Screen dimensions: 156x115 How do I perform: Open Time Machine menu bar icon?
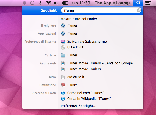pos(32,3)
